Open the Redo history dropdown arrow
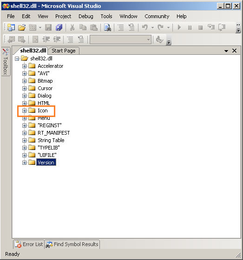This screenshot has width=243, height=260. (x=168, y=27)
